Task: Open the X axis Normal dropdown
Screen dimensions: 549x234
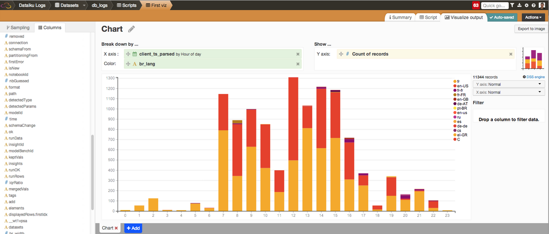Action: pos(509,92)
